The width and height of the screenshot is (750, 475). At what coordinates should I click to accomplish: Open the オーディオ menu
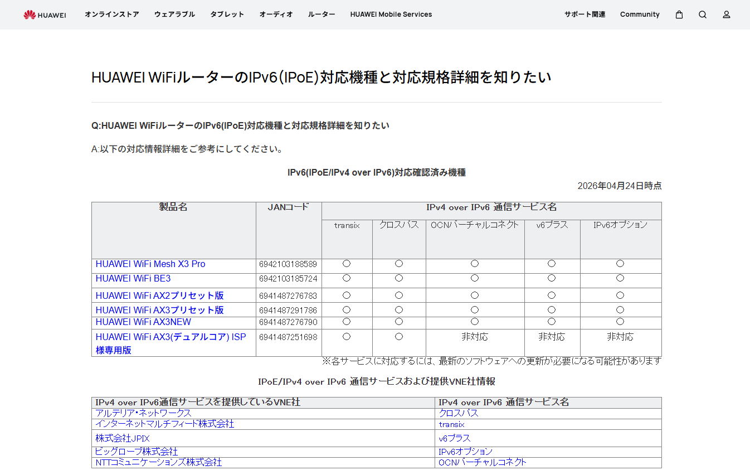[x=276, y=14]
